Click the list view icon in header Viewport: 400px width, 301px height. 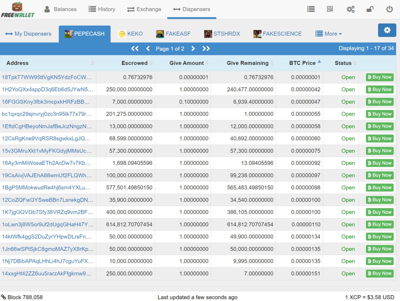pyautogui.click(x=311, y=9)
